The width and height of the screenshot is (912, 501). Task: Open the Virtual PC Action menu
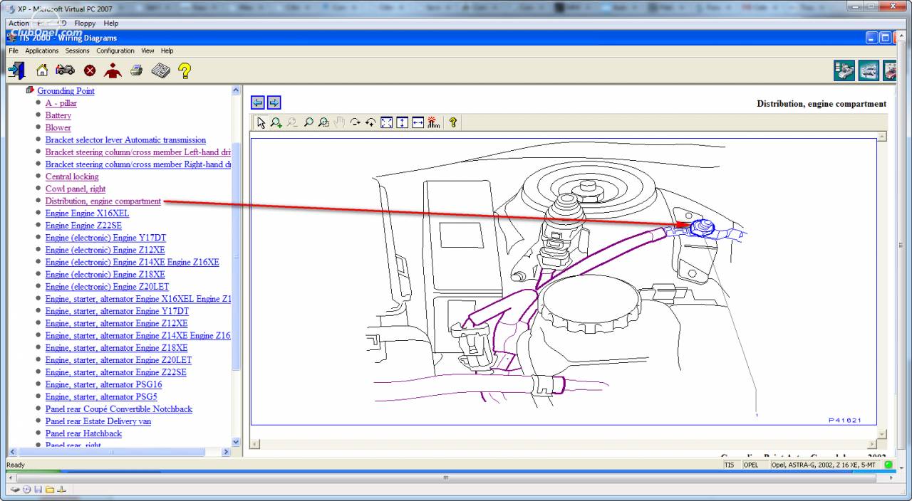click(x=19, y=23)
